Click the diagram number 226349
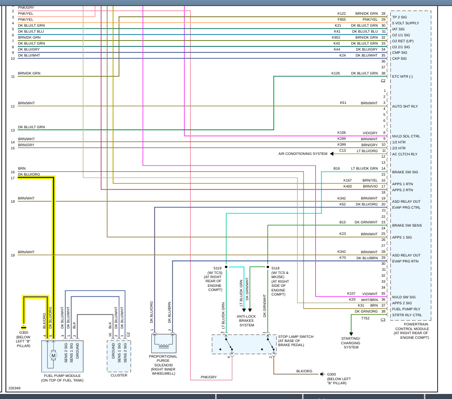The image size is (452, 399). [x=14, y=388]
